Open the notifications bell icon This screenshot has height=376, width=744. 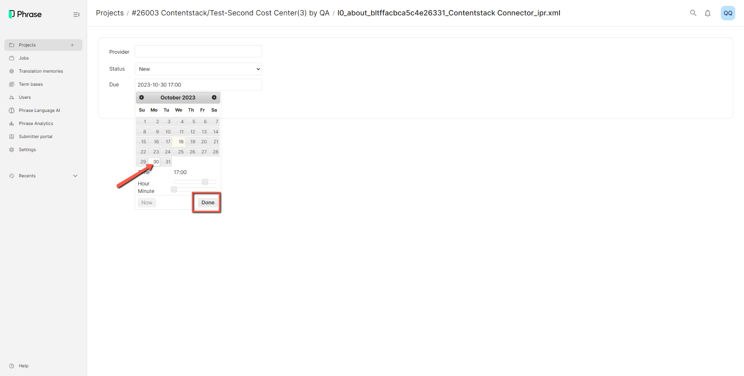click(x=708, y=13)
